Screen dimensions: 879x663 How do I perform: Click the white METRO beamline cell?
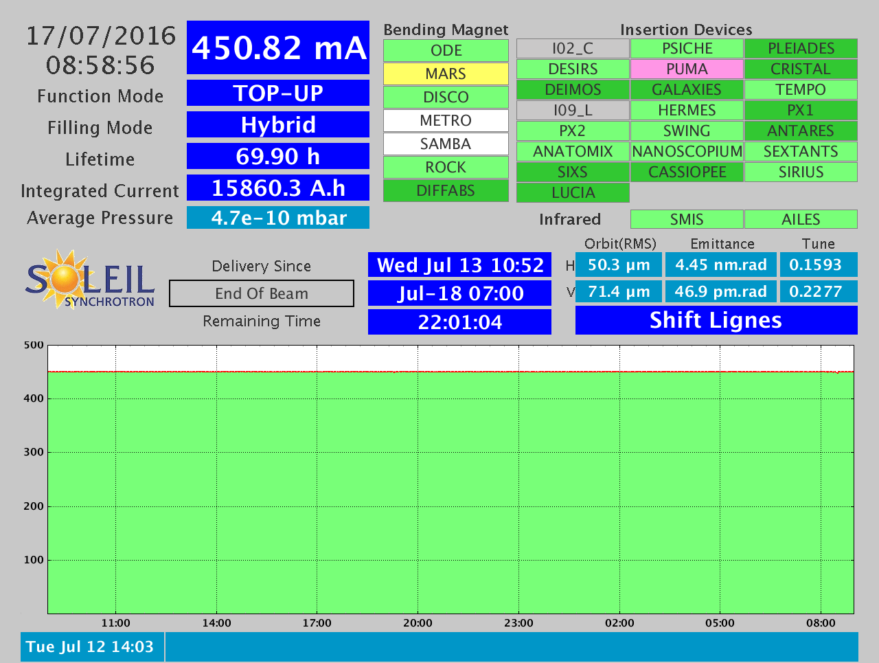(446, 120)
